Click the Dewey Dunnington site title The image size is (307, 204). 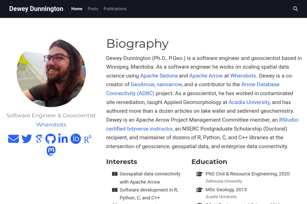pyautogui.click(x=36, y=9)
